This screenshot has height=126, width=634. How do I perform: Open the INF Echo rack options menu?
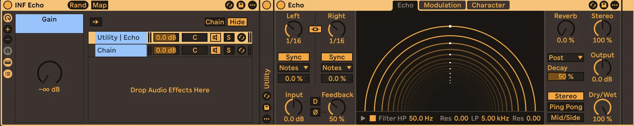pyautogui.click(x=252, y=5)
